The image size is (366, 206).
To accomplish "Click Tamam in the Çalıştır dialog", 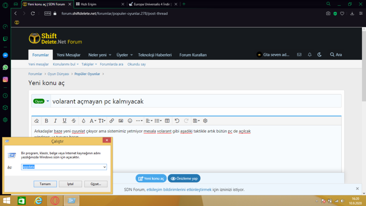I will click(45, 184).
